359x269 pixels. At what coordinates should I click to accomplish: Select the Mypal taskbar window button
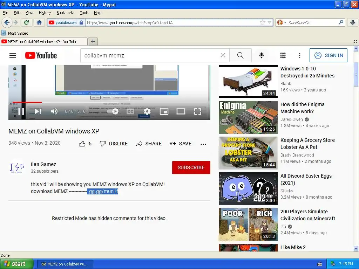coord(65,264)
